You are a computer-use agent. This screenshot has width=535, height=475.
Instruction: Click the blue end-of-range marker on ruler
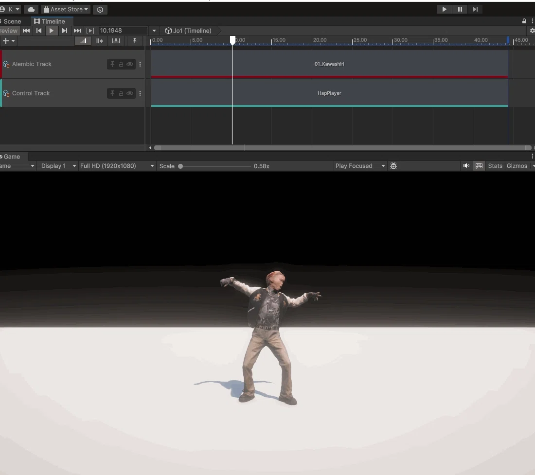pos(508,40)
